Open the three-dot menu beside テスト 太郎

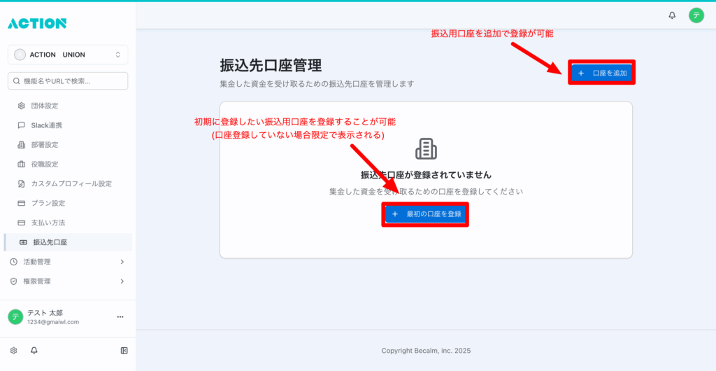(120, 317)
